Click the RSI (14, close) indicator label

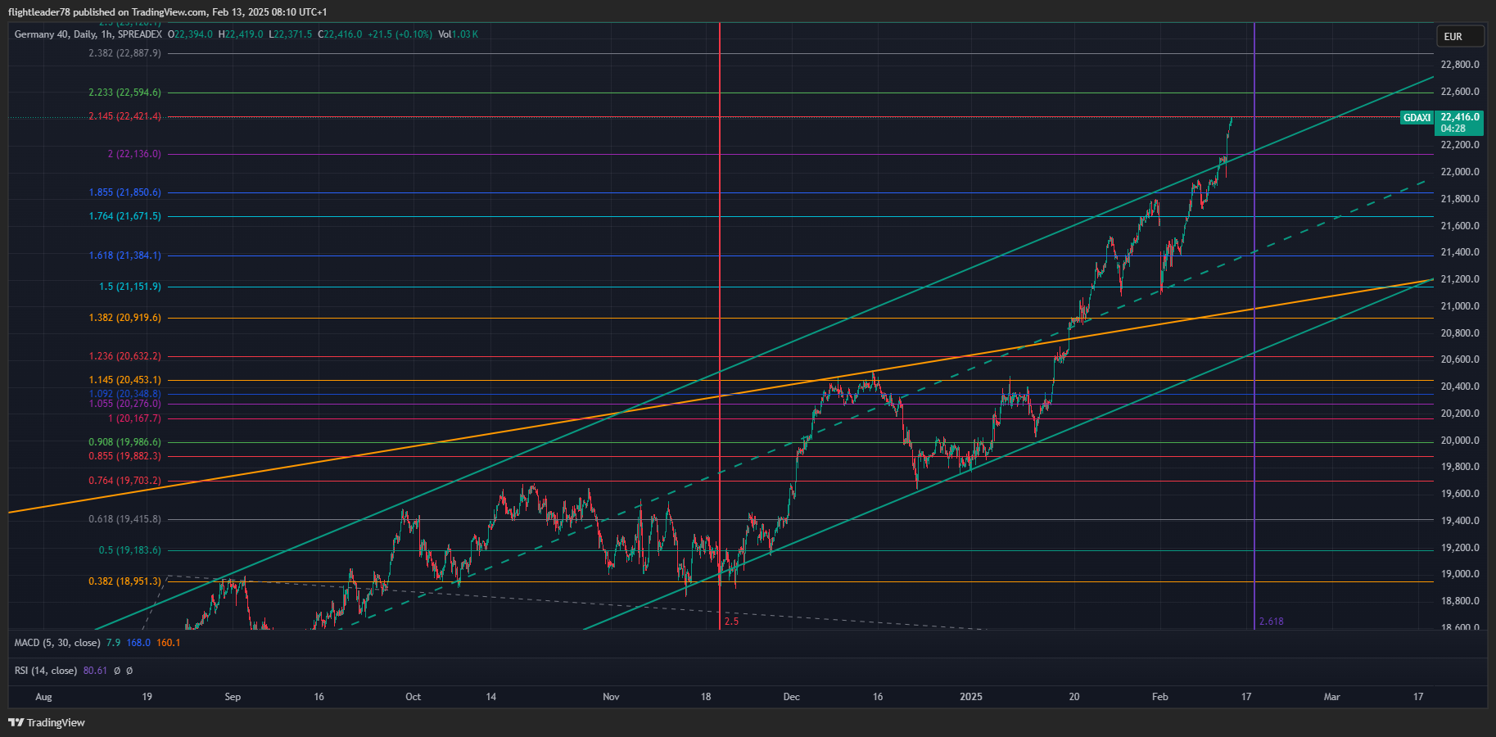[x=46, y=671]
